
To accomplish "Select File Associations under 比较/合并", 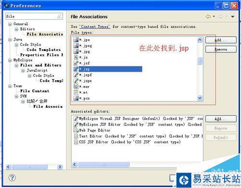I will click(x=48, y=106).
